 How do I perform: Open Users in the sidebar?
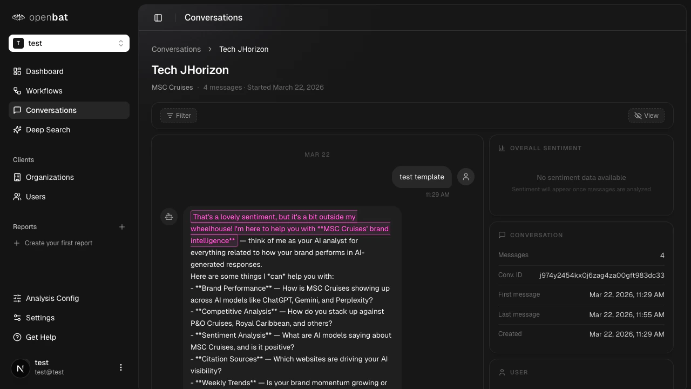click(x=69, y=197)
